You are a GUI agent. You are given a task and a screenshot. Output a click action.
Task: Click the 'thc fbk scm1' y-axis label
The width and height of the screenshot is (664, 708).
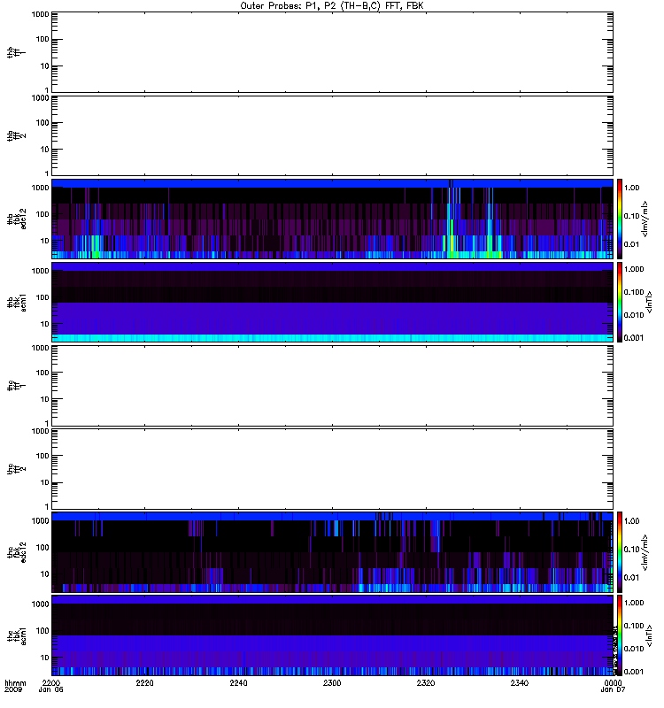(16, 635)
